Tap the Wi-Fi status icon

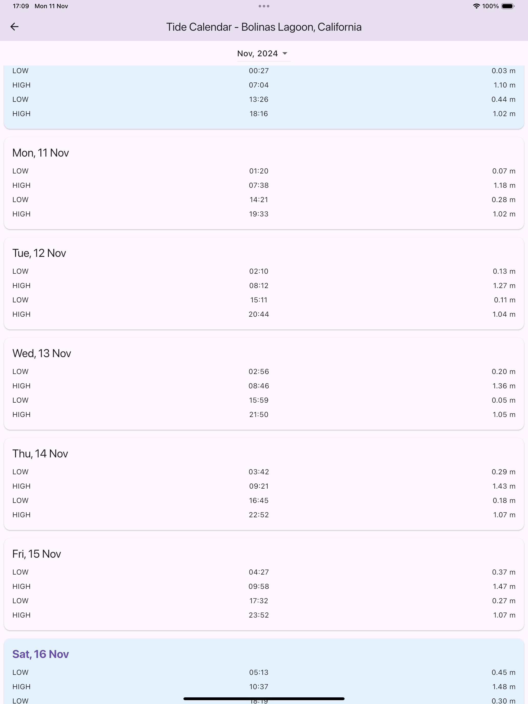pyautogui.click(x=476, y=6)
